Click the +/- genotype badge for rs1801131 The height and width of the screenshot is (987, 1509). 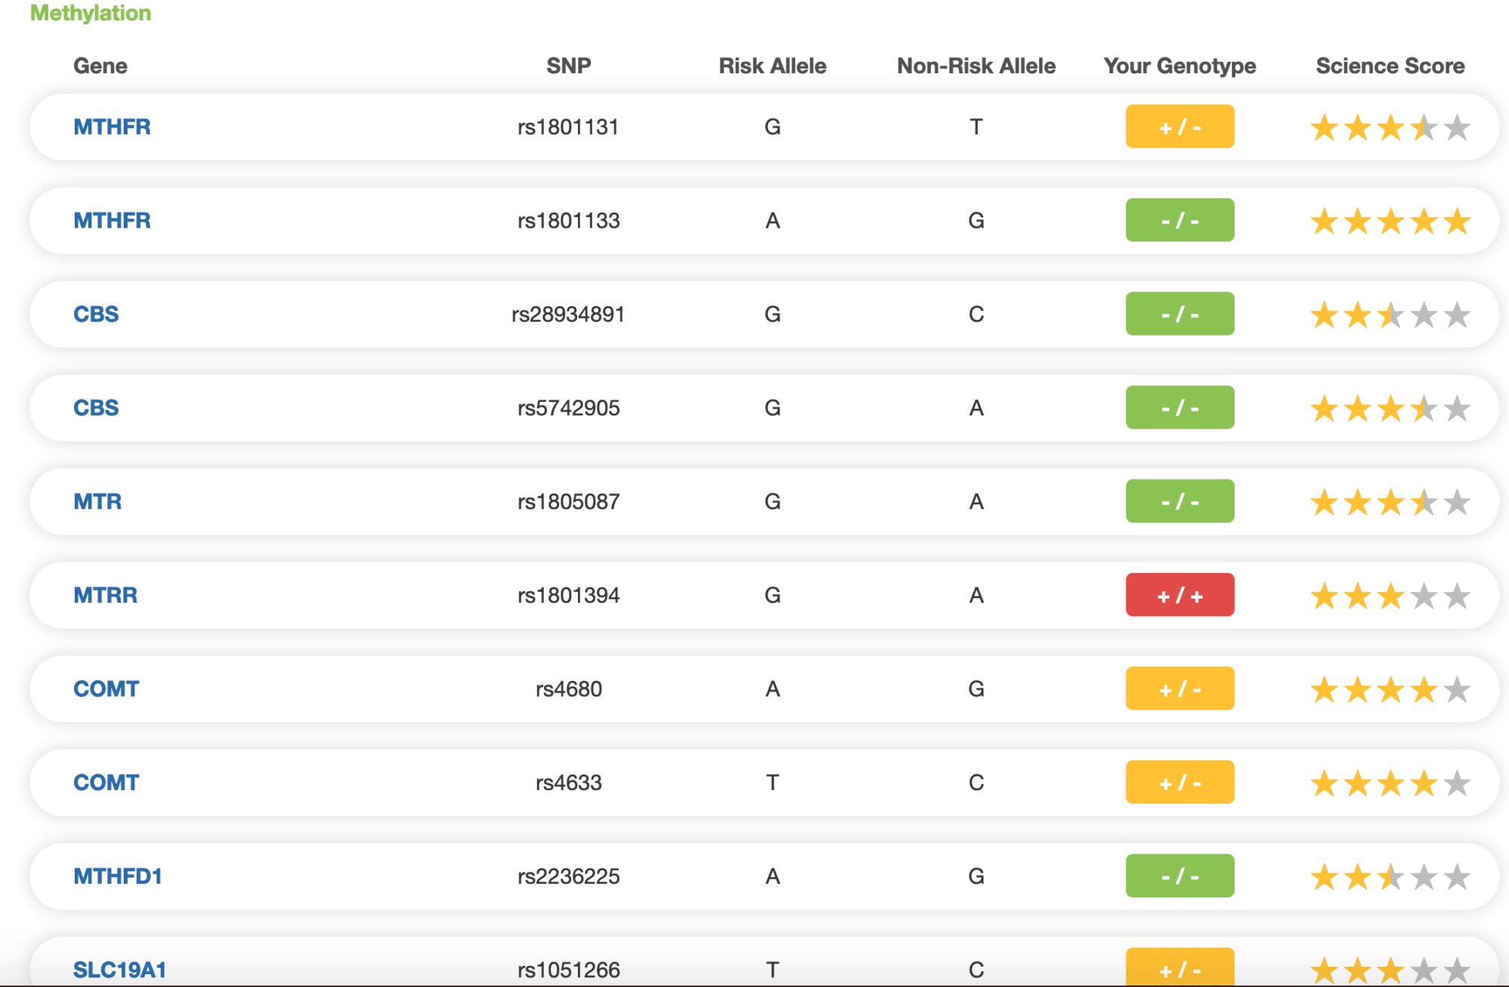pos(1180,127)
